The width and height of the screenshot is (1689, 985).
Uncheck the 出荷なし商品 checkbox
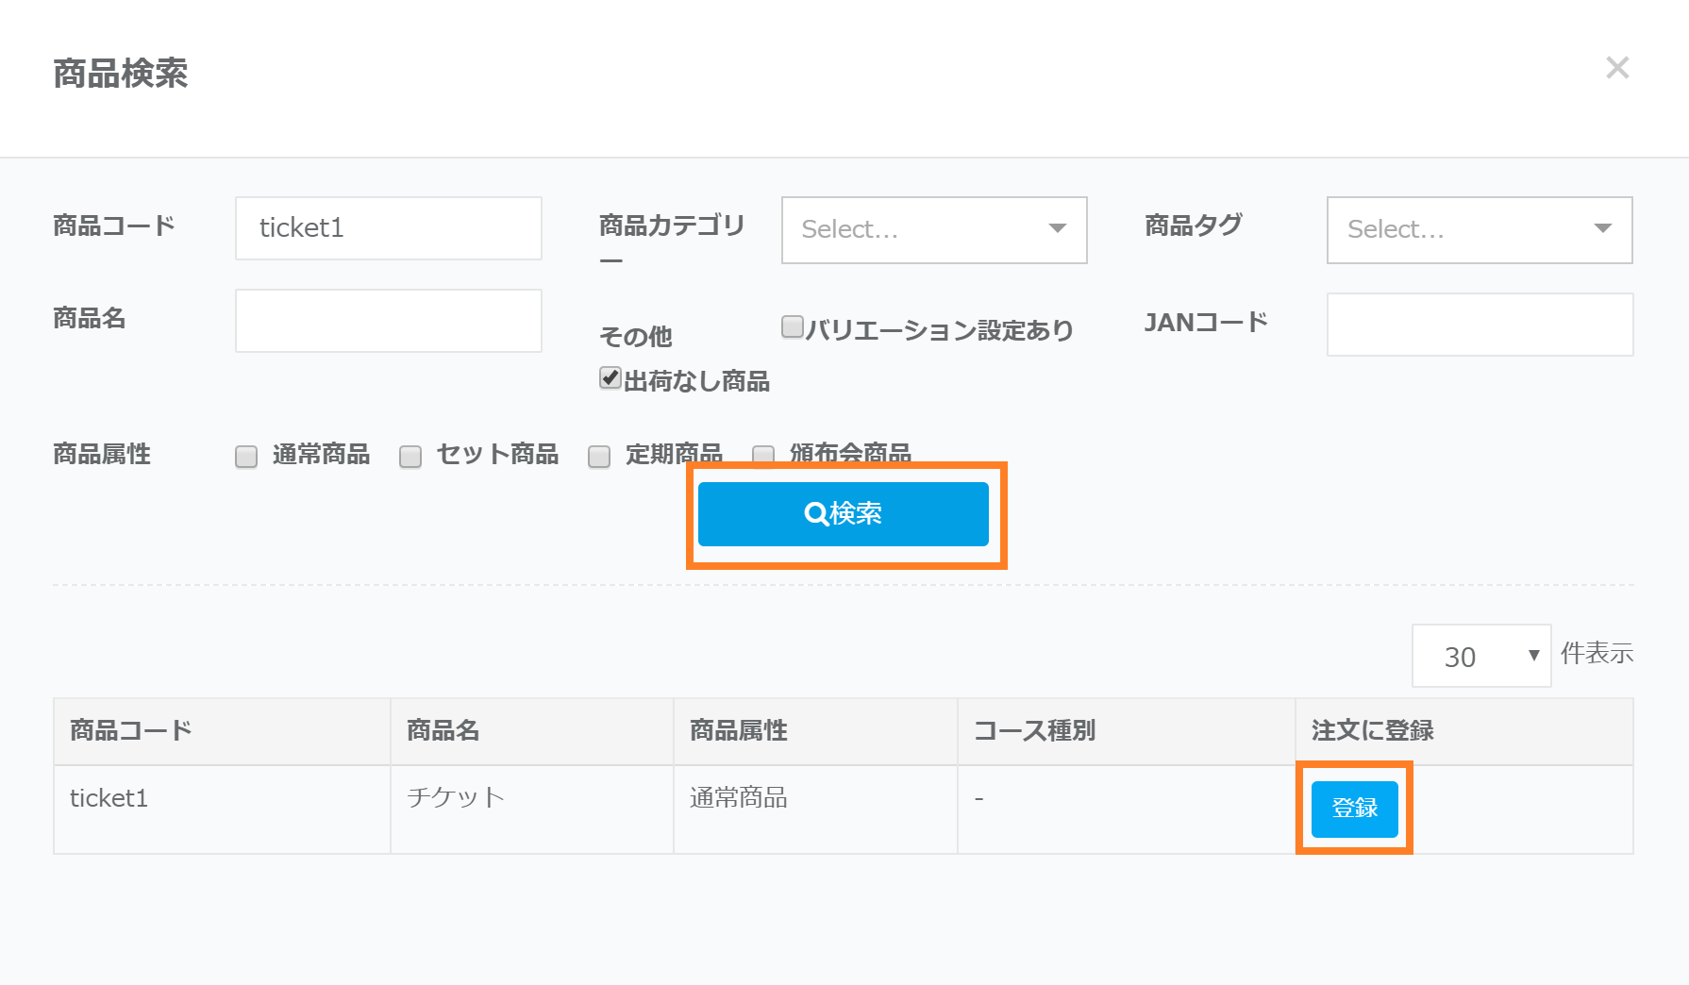pos(610,378)
